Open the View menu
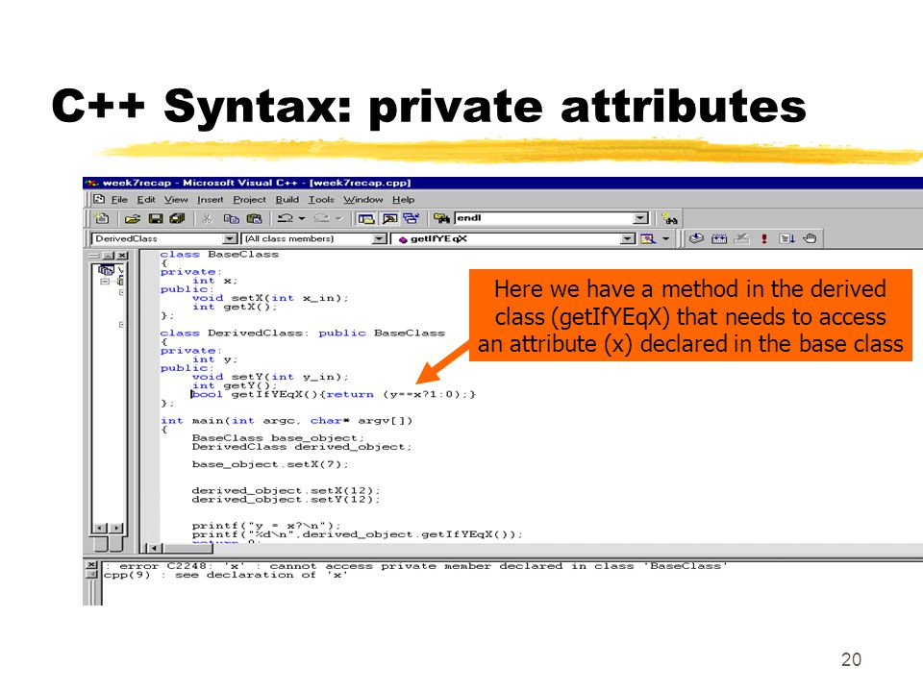Image resolution: width=923 pixels, height=692 pixels. pyautogui.click(x=176, y=200)
